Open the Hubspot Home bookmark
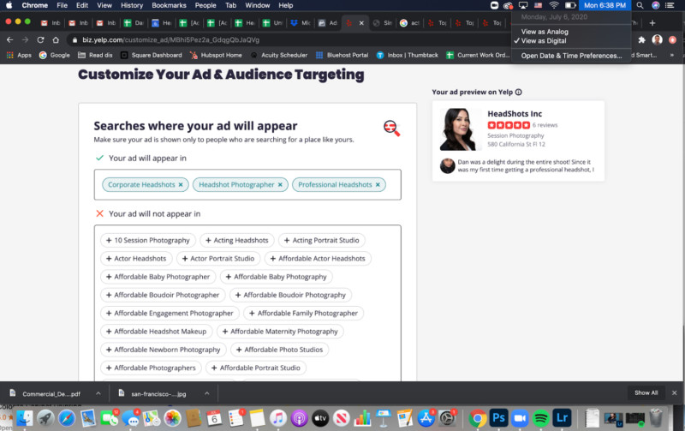This screenshot has width=685, height=431. [215, 55]
